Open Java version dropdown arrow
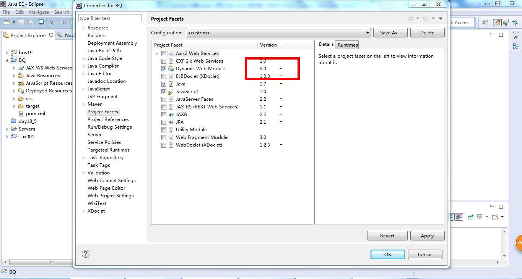 click(x=281, y=84)
